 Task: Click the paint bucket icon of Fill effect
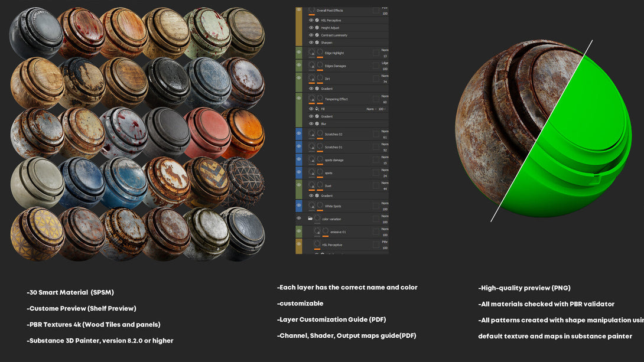pyautogui.click(x=317, y=109)
